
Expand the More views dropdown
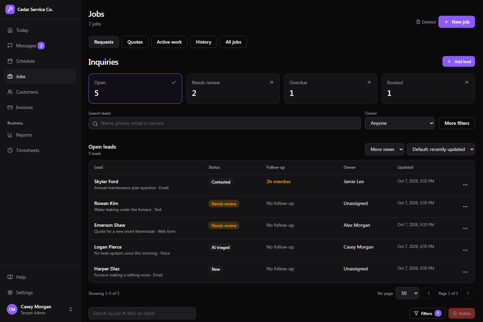point(384,149)
